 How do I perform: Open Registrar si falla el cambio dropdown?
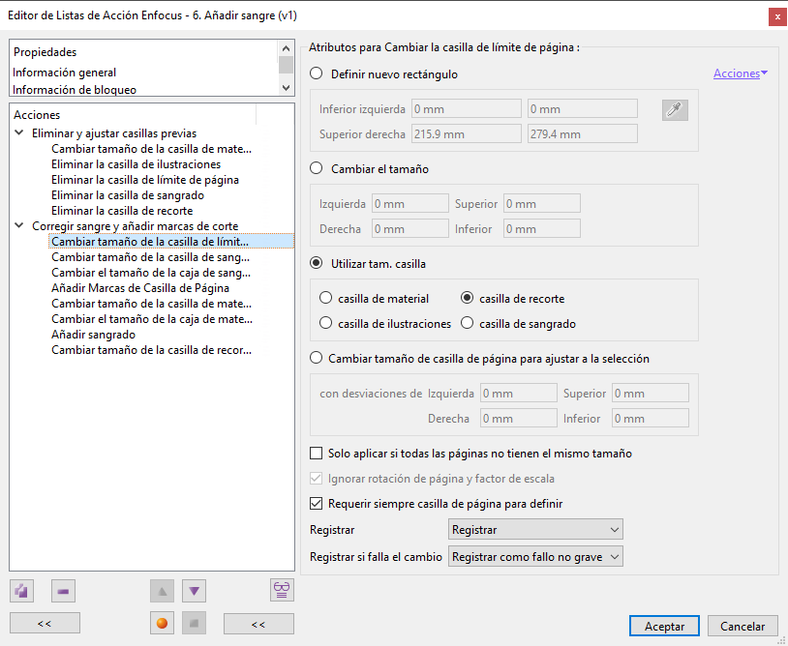(x=535, y=557)
